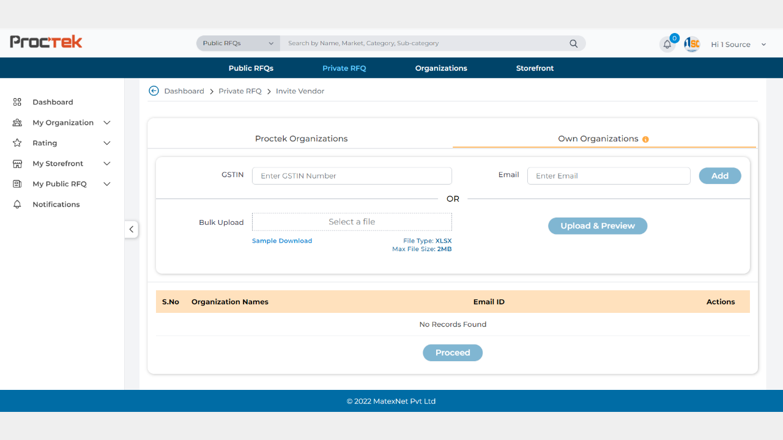Click the user avatar icon in header
This screenshot has width=783, height=440.
tap(692, 44)
